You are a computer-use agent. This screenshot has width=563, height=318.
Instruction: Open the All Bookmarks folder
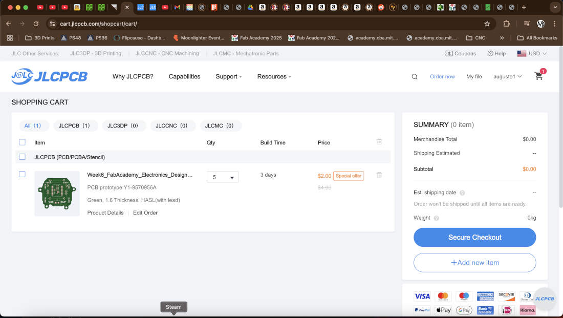pos(537,38)
